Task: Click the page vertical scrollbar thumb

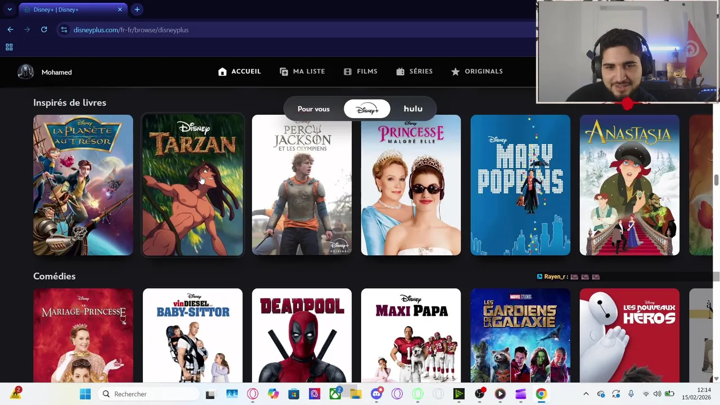Action: (716, 180)
